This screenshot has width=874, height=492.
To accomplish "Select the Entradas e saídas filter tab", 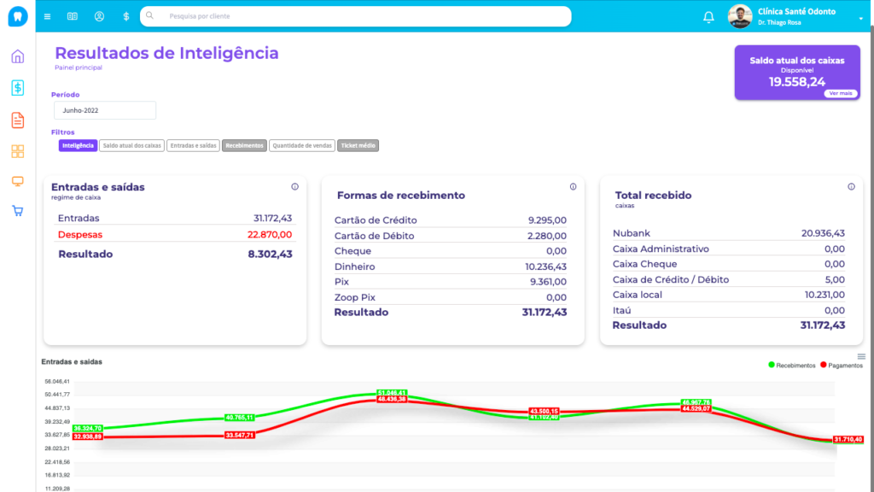I will (193, 146).
